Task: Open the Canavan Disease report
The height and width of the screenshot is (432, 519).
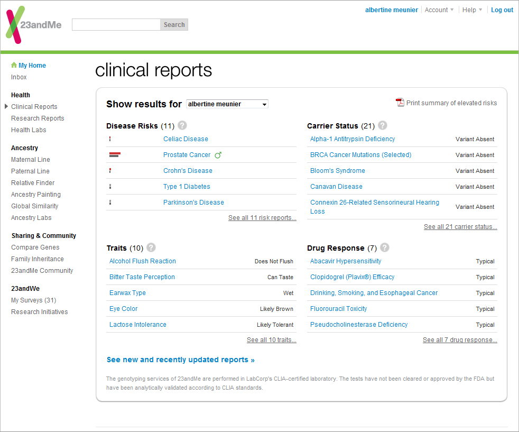Action: [336, 186]
